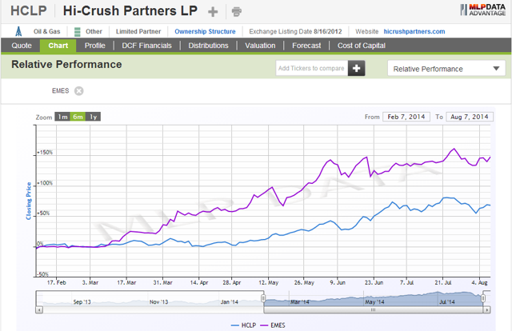This screenshot has height=331, width=512.
Task: Visit the hicrushpartners.com website link
Action: (414, 31)
